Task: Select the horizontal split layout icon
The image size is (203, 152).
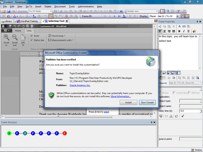Action: pyautogui.click(x=167, y=11)
